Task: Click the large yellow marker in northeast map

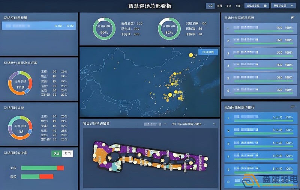Action: point(190,56)
